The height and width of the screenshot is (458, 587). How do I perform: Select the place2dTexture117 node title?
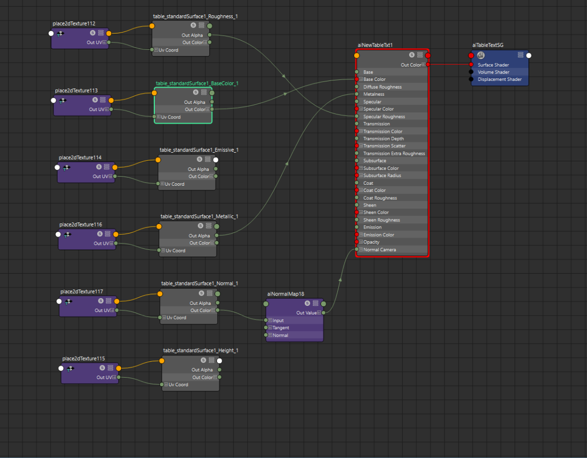coord(82,292)
